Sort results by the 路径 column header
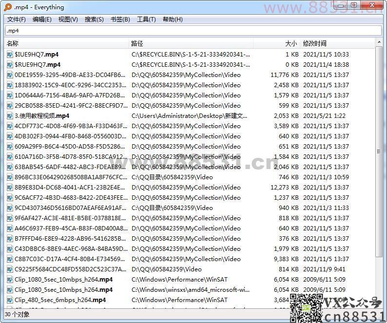 point(191,44)
